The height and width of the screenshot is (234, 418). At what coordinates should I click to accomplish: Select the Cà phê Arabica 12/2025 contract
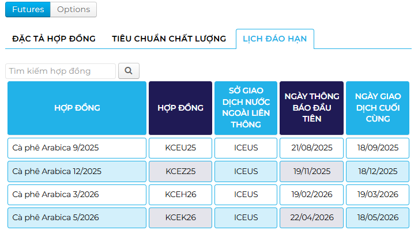point(77,171)
